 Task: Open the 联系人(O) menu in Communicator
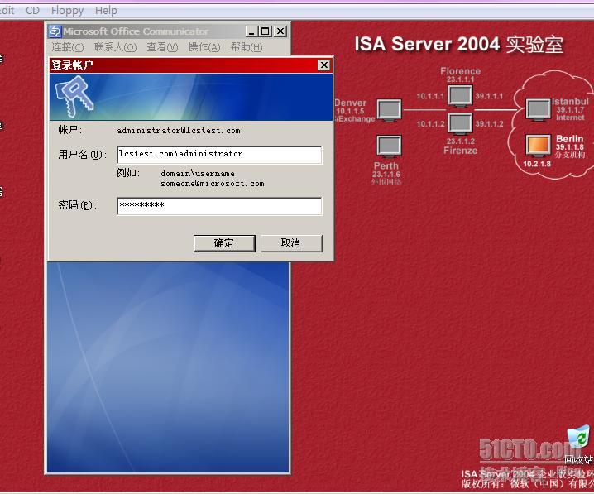pos(115,47)
